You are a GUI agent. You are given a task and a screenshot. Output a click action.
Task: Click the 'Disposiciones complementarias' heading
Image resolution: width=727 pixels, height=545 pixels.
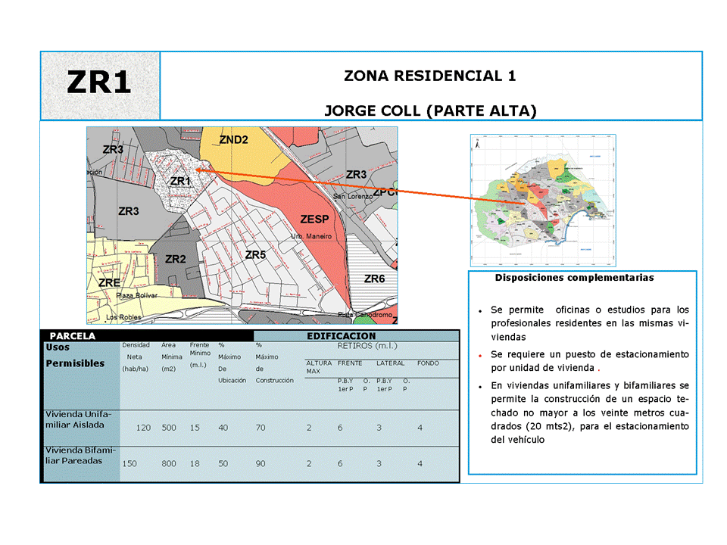(575, 278)
